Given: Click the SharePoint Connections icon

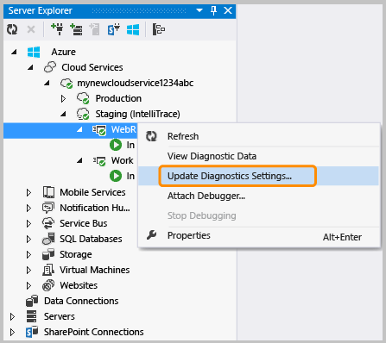Looking at the screenshot, I should [x=32, y=332].
